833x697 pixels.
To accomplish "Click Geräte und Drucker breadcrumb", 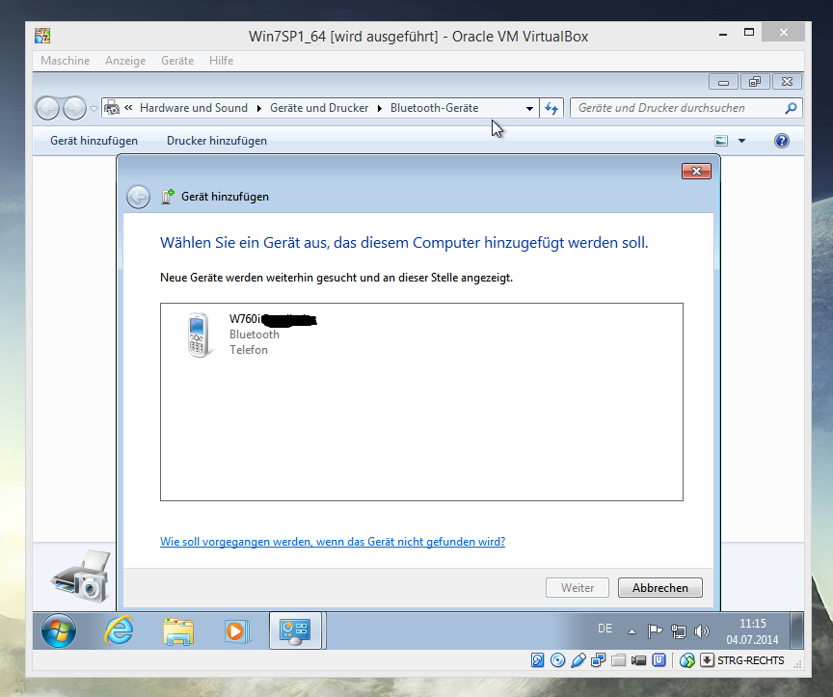I will (319, 108).
